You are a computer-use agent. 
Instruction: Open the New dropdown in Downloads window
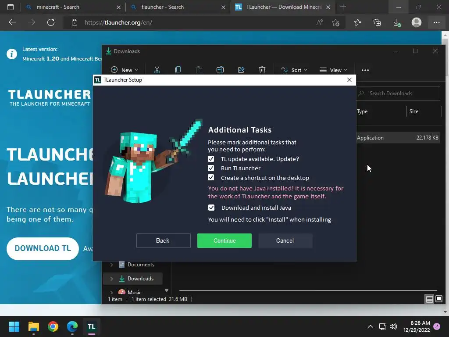point(124,70)
